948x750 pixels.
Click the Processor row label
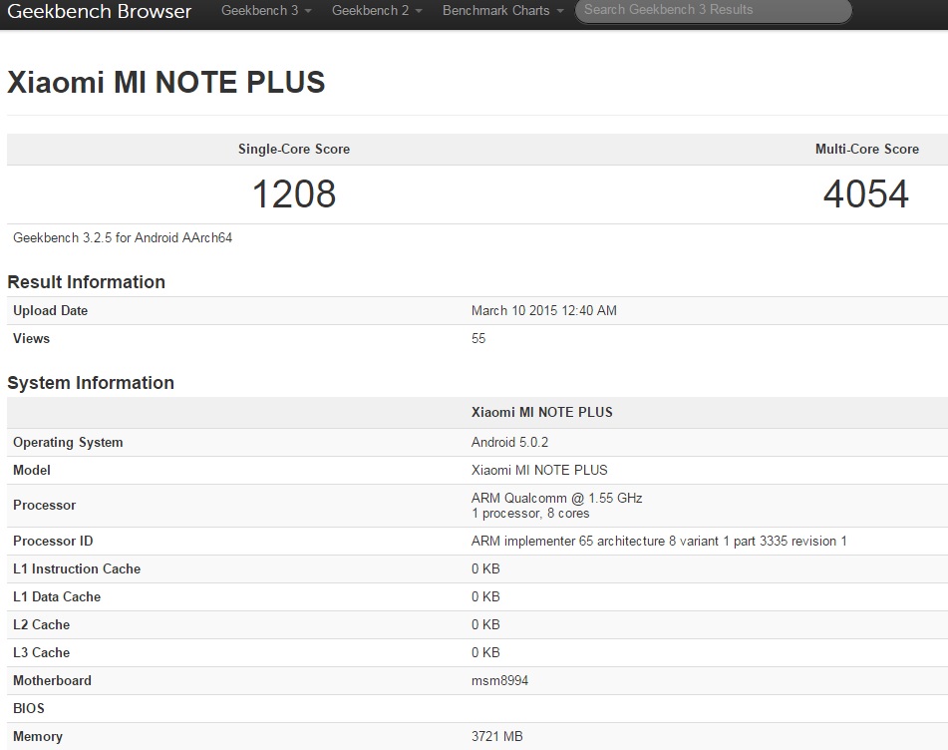44,505
